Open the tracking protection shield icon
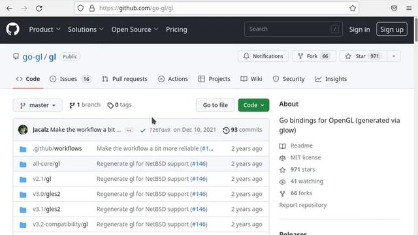 (x=80, y=8)
